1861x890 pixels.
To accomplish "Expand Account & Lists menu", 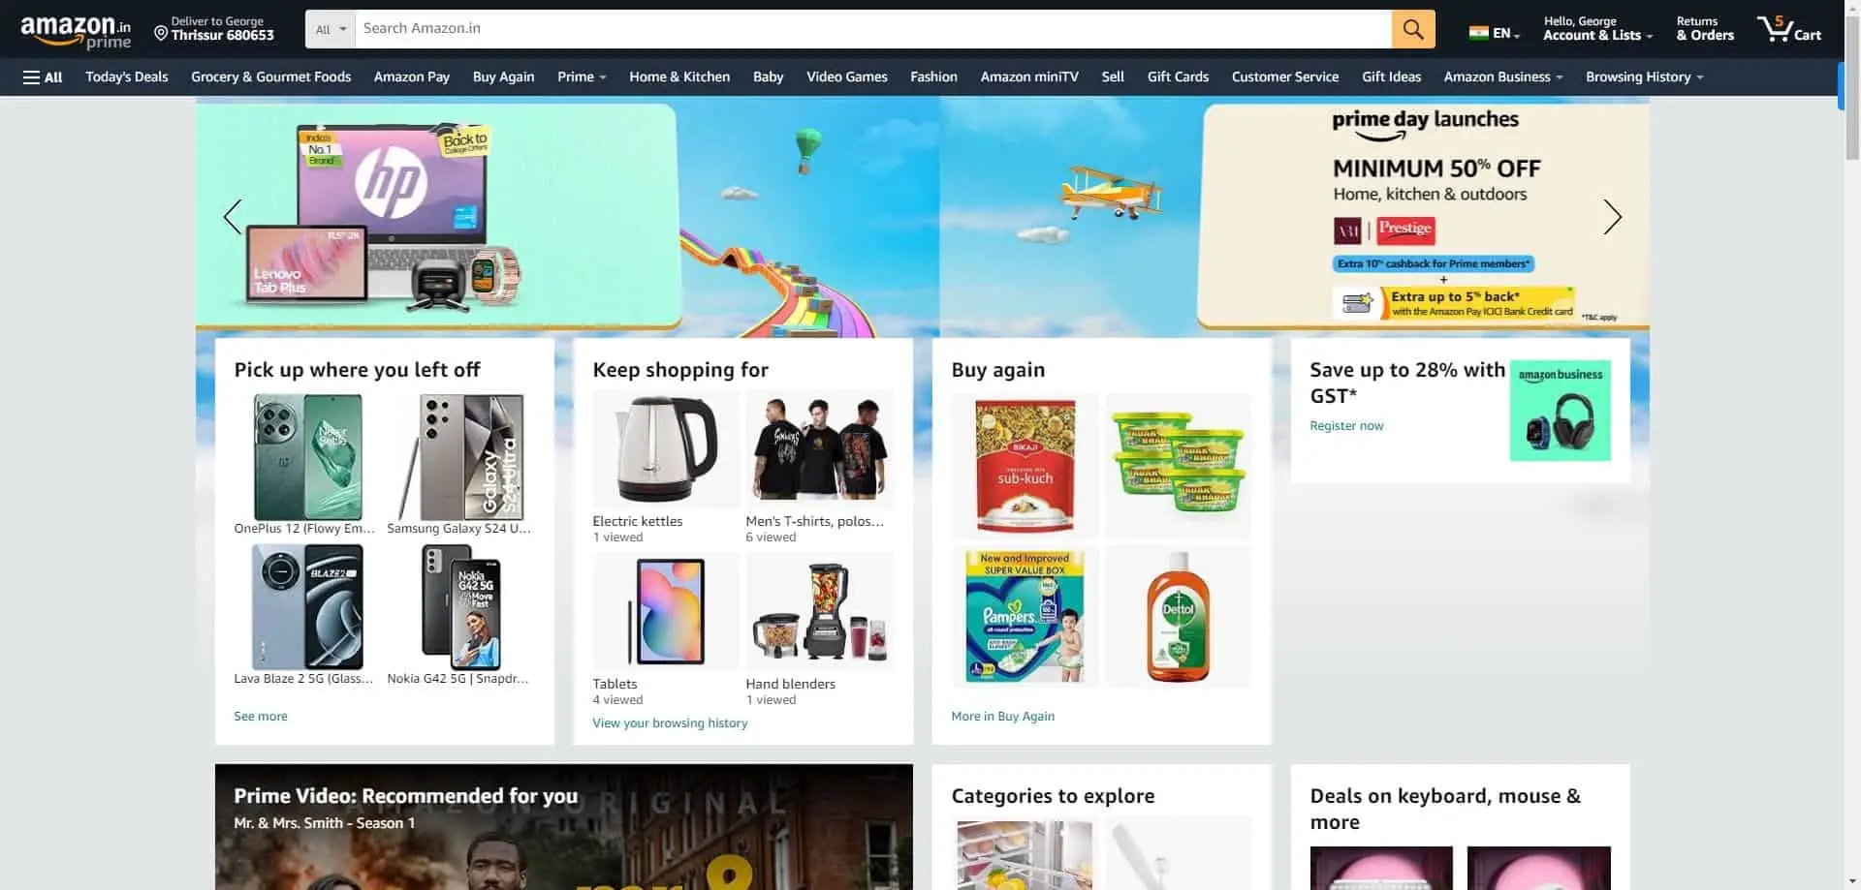I will click(1597, 29).
